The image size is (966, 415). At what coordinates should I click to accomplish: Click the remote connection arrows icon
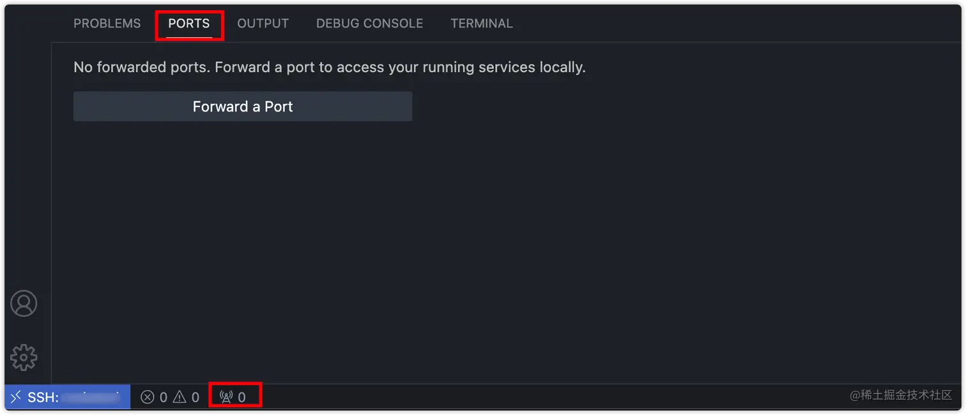17,397
